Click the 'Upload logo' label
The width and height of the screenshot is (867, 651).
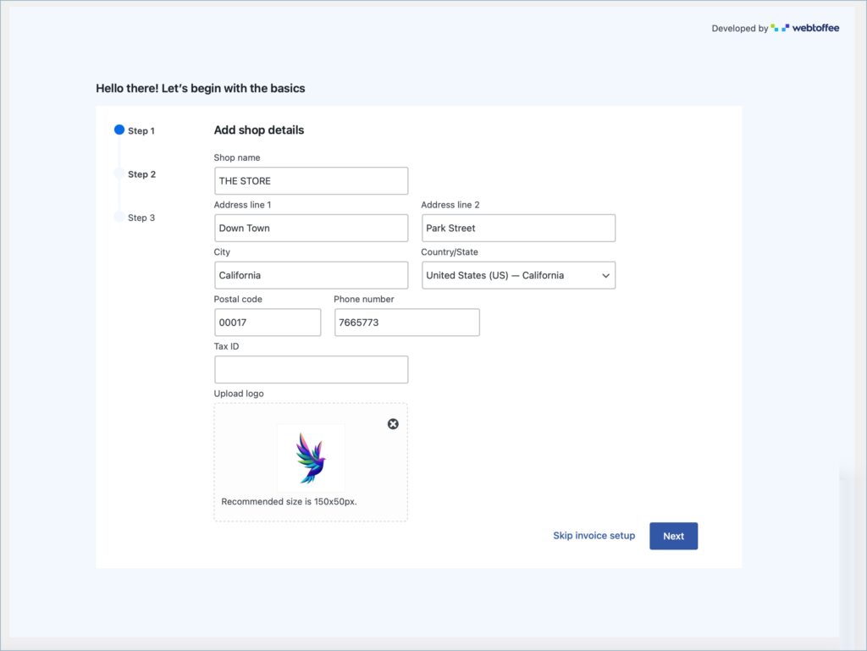pyautogui.click(x=239, y=394)
